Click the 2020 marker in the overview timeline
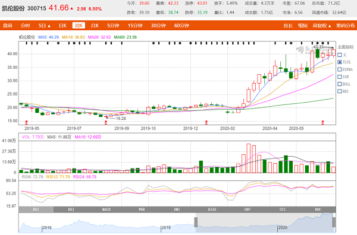The height and width of the screenshot is (235, 357). pyautogui.click(x=283, y=227)
